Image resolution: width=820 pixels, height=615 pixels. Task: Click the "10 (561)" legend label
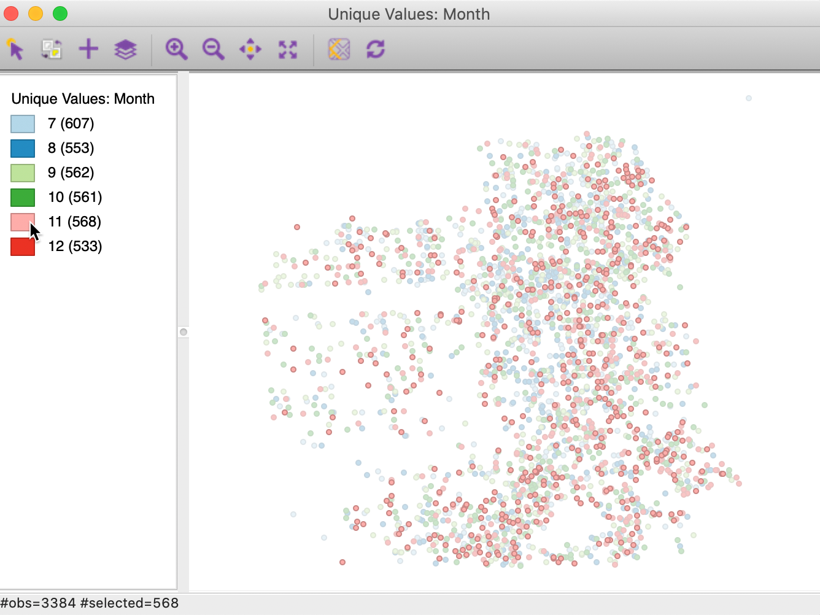pyautogui.click(x=75, y=197)
